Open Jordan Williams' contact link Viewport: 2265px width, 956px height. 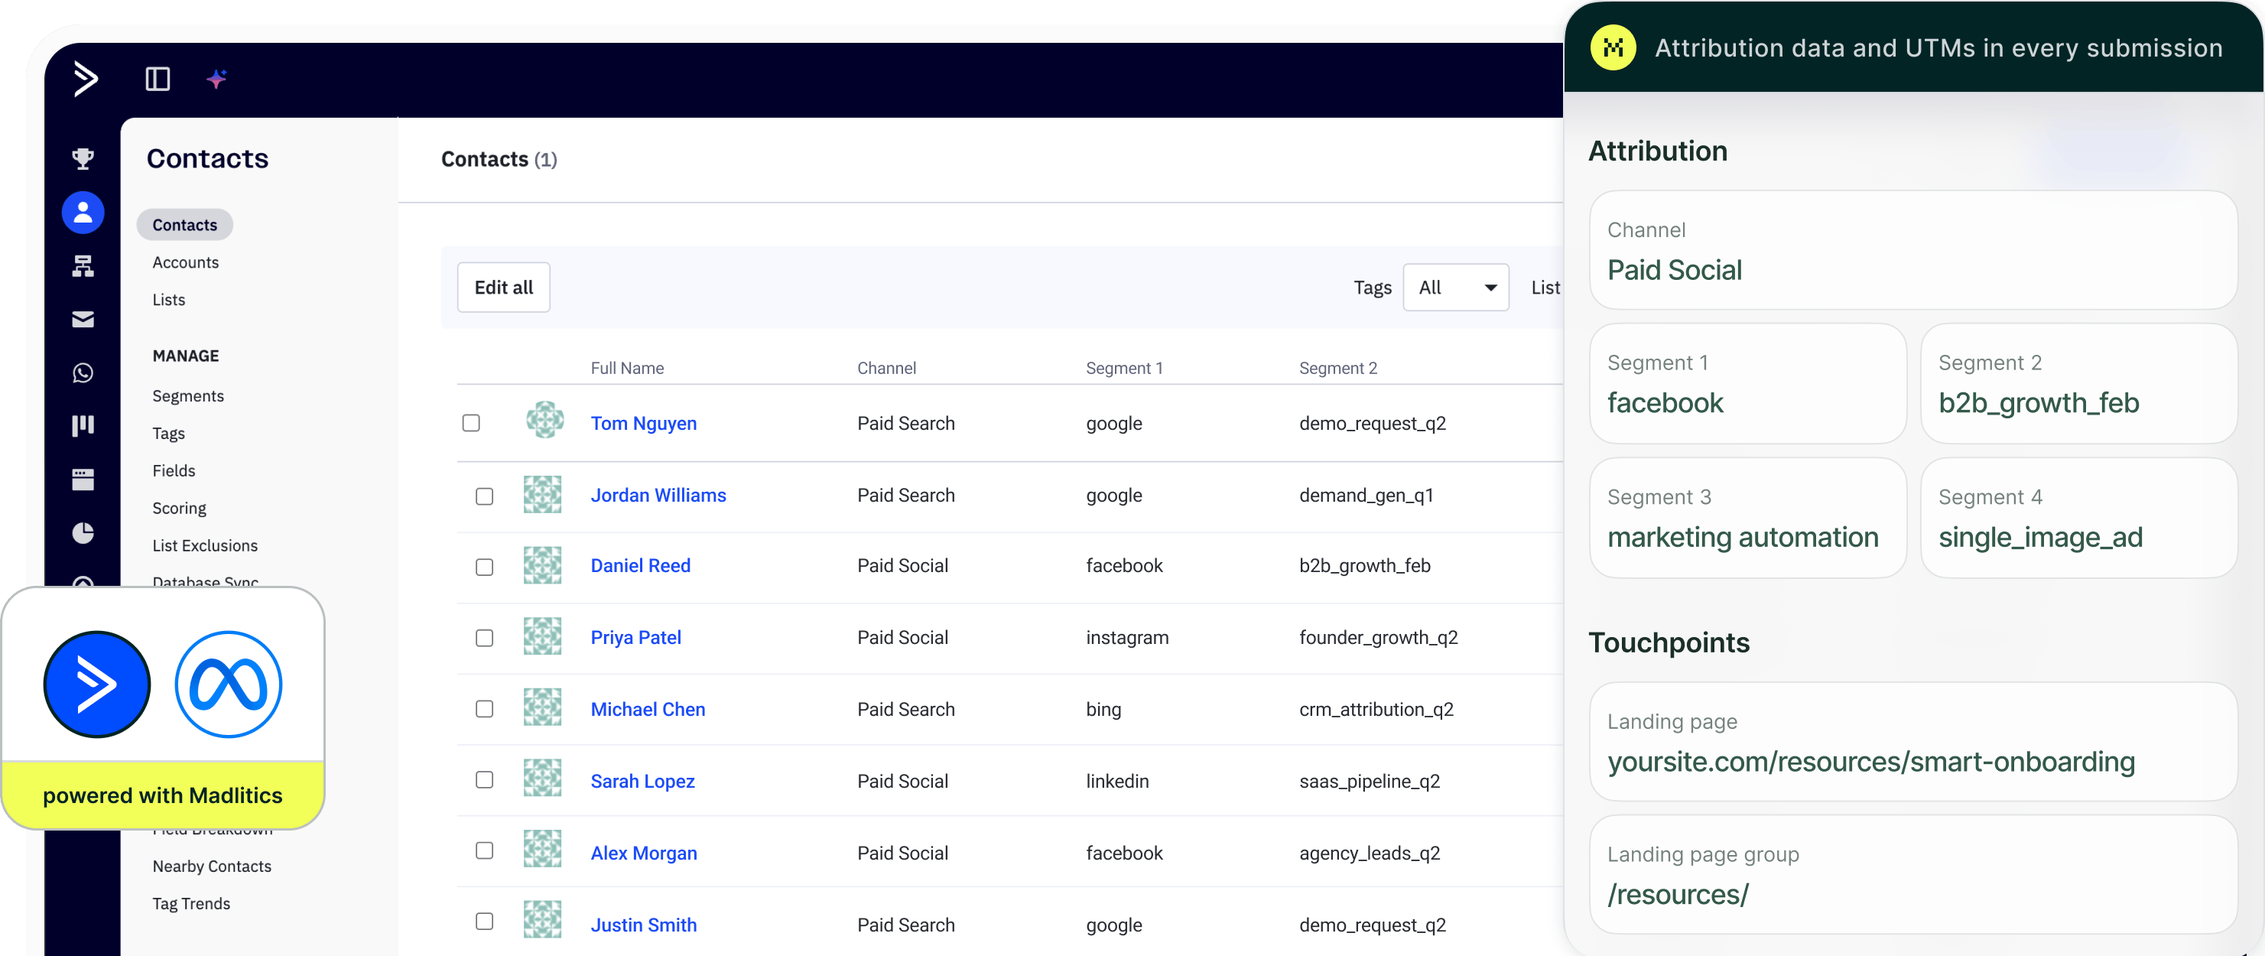click(x=658, y=495)
